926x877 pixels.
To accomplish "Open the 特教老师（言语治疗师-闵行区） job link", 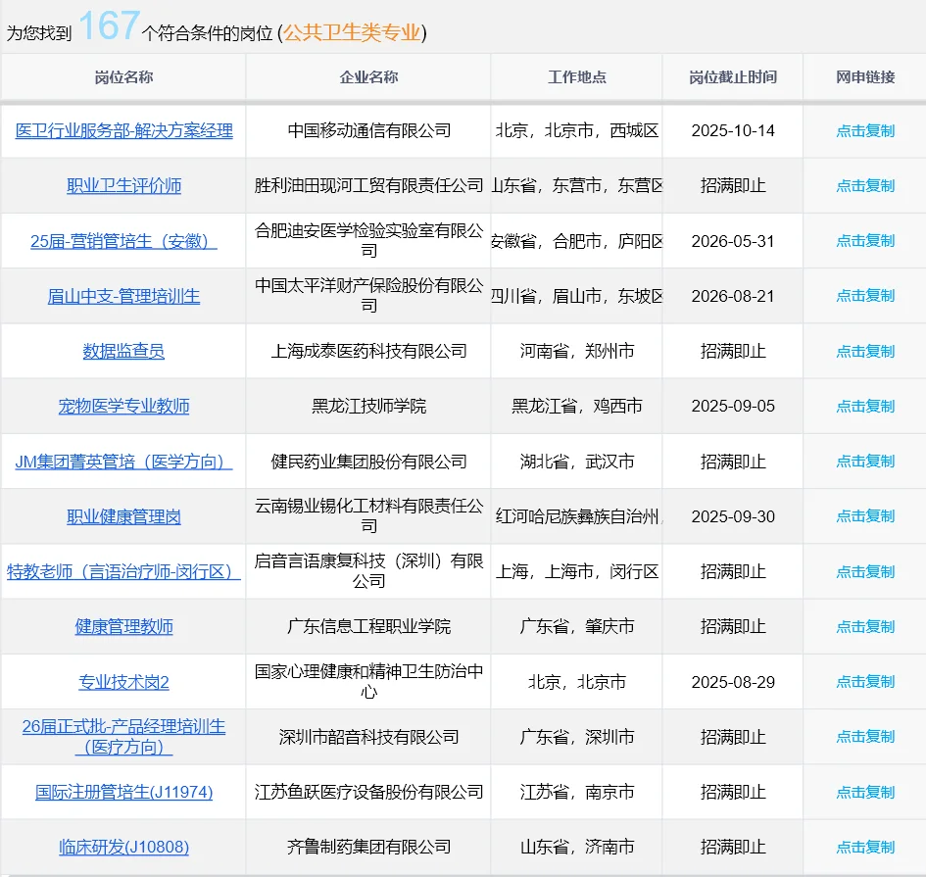I will pos(124,571).
